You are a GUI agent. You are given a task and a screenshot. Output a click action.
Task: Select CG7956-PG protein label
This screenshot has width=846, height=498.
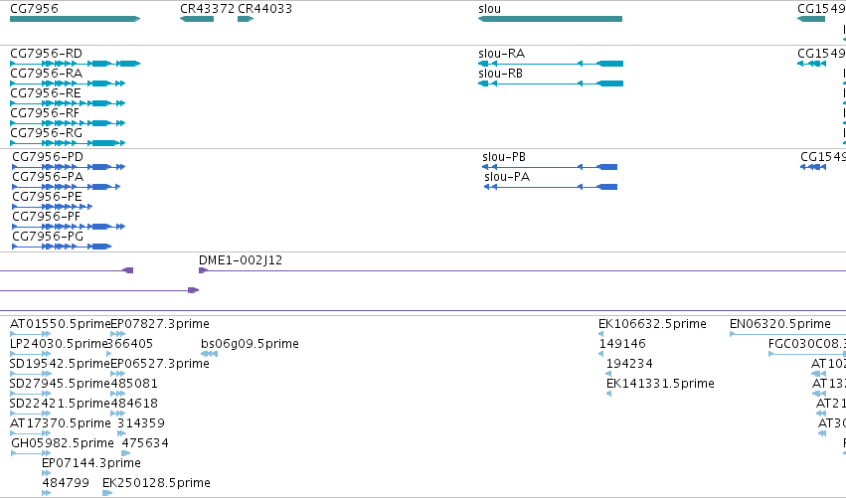click(x=48, y=237)
